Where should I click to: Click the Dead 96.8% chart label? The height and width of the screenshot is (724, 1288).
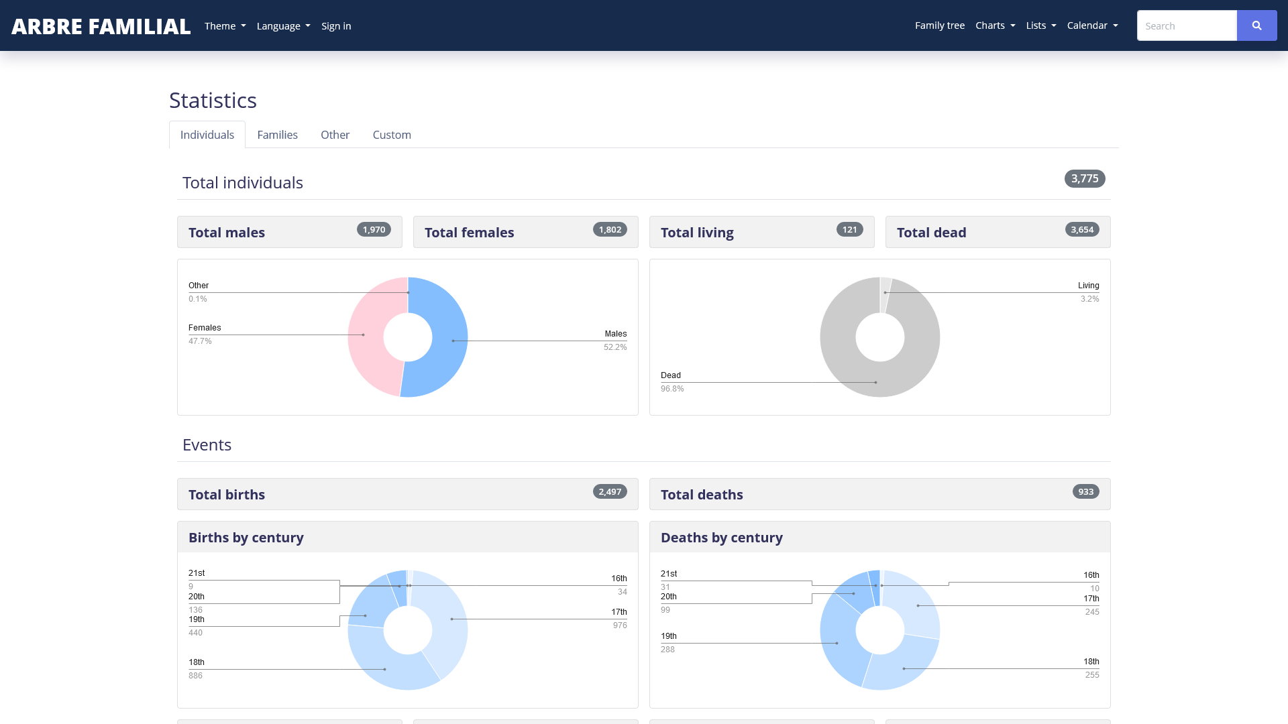(x=672, y=382)
